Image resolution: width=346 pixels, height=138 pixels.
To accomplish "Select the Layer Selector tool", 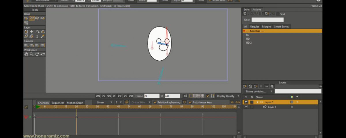I will click(32, 37).
